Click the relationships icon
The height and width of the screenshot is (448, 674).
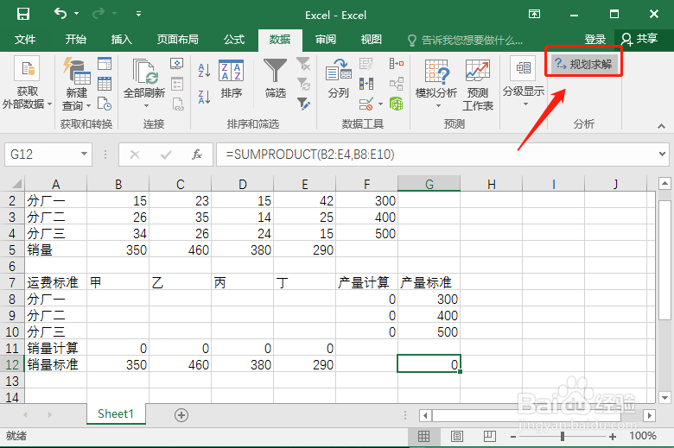coord(397,84)
